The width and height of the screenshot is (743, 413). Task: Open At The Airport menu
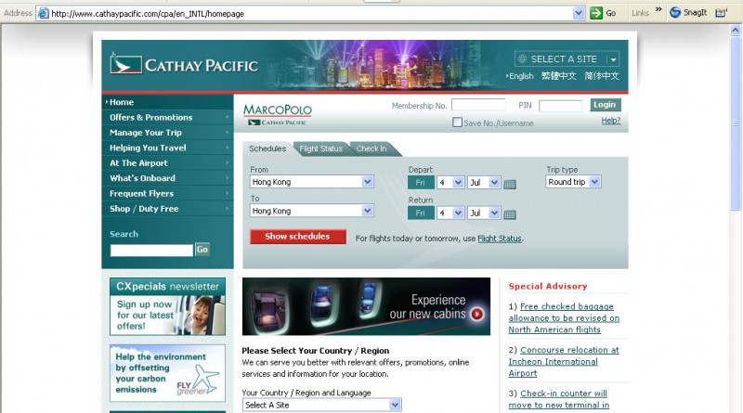pyautogui.click(x=167, y=163)
